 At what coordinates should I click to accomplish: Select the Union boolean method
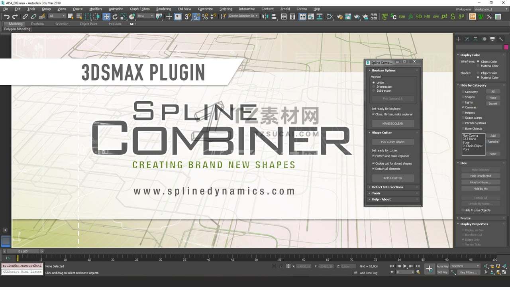pos(373,83)
